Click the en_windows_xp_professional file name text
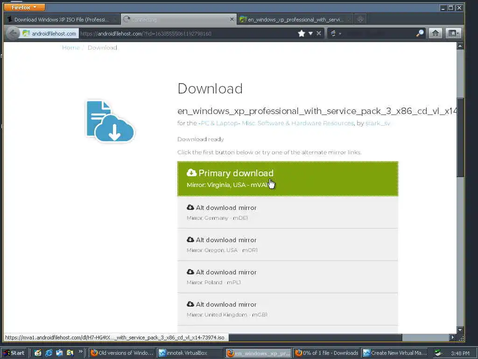 317,111
